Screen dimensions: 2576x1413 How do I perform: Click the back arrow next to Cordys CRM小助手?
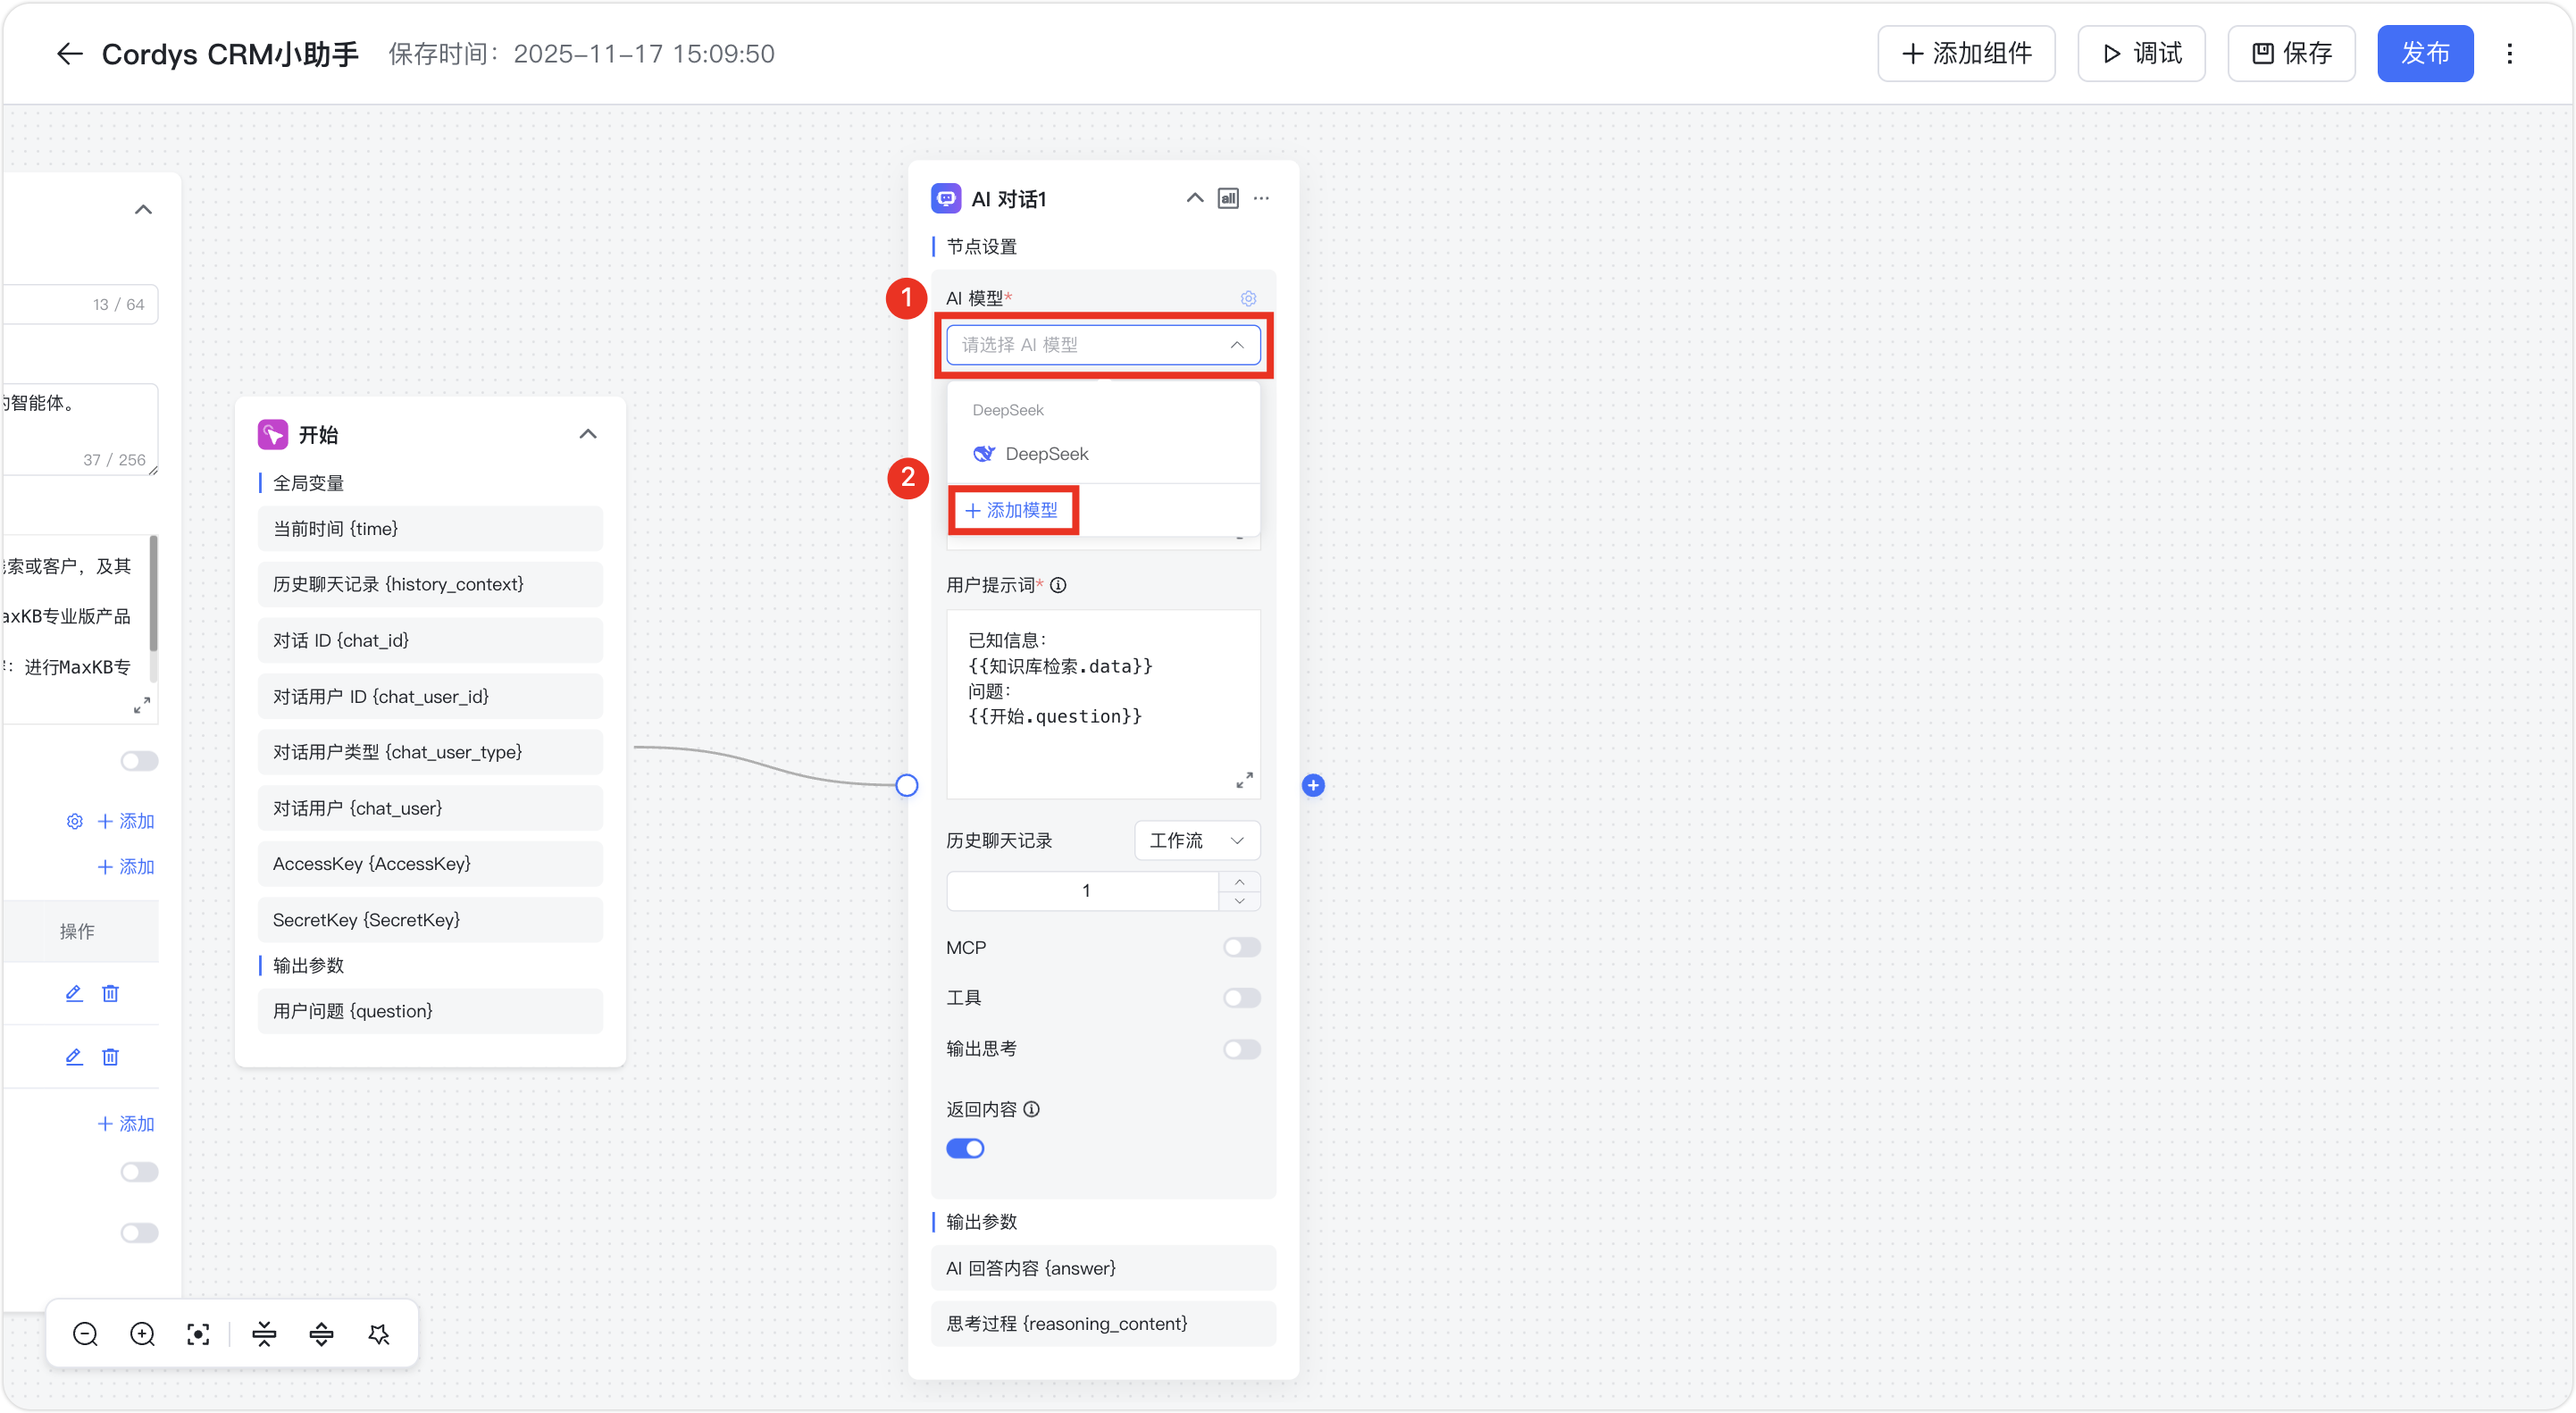(x=69, y=54)
